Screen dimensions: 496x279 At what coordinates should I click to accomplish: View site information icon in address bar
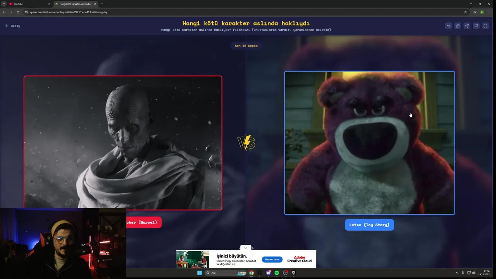click(26, 12)
